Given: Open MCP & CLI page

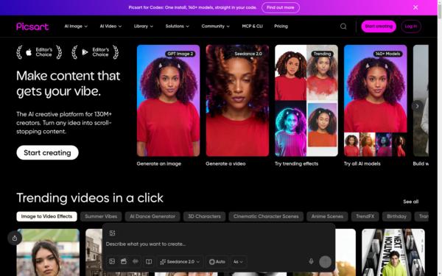Looking at the screenshot, I should [x=252, y=26].
